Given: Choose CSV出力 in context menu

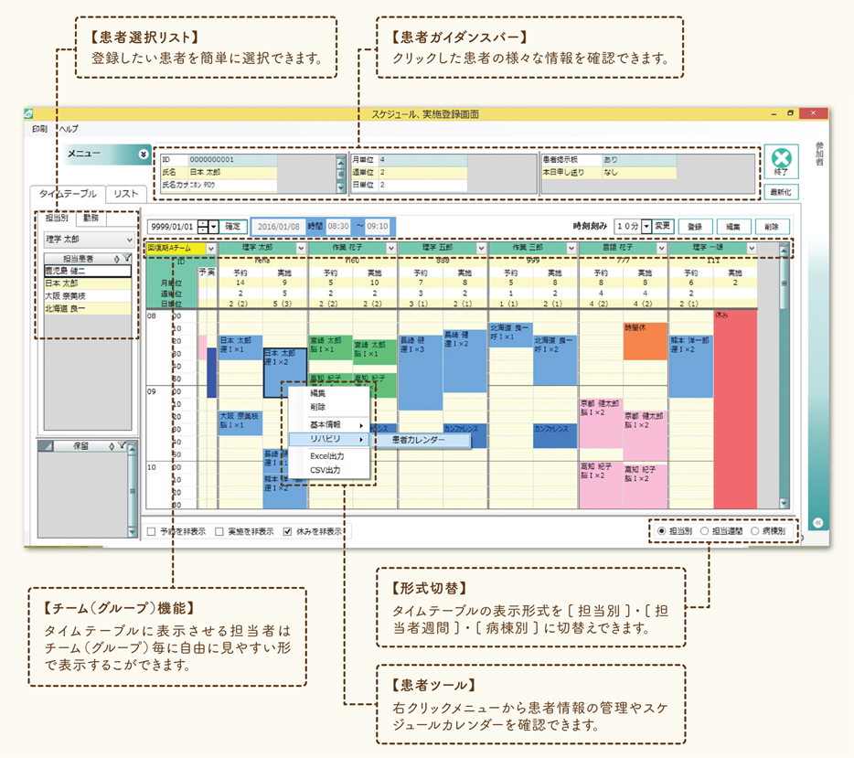Looking at the screenshot, I should 329,470.
